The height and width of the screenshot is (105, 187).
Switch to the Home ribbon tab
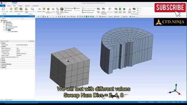[9, 6]
